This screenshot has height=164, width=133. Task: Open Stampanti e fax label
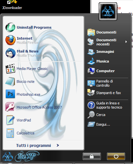(x=108, y=93)
